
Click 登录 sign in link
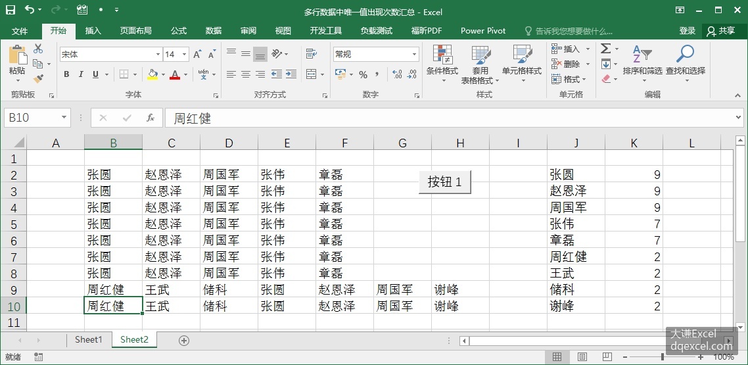click(688, 31)
